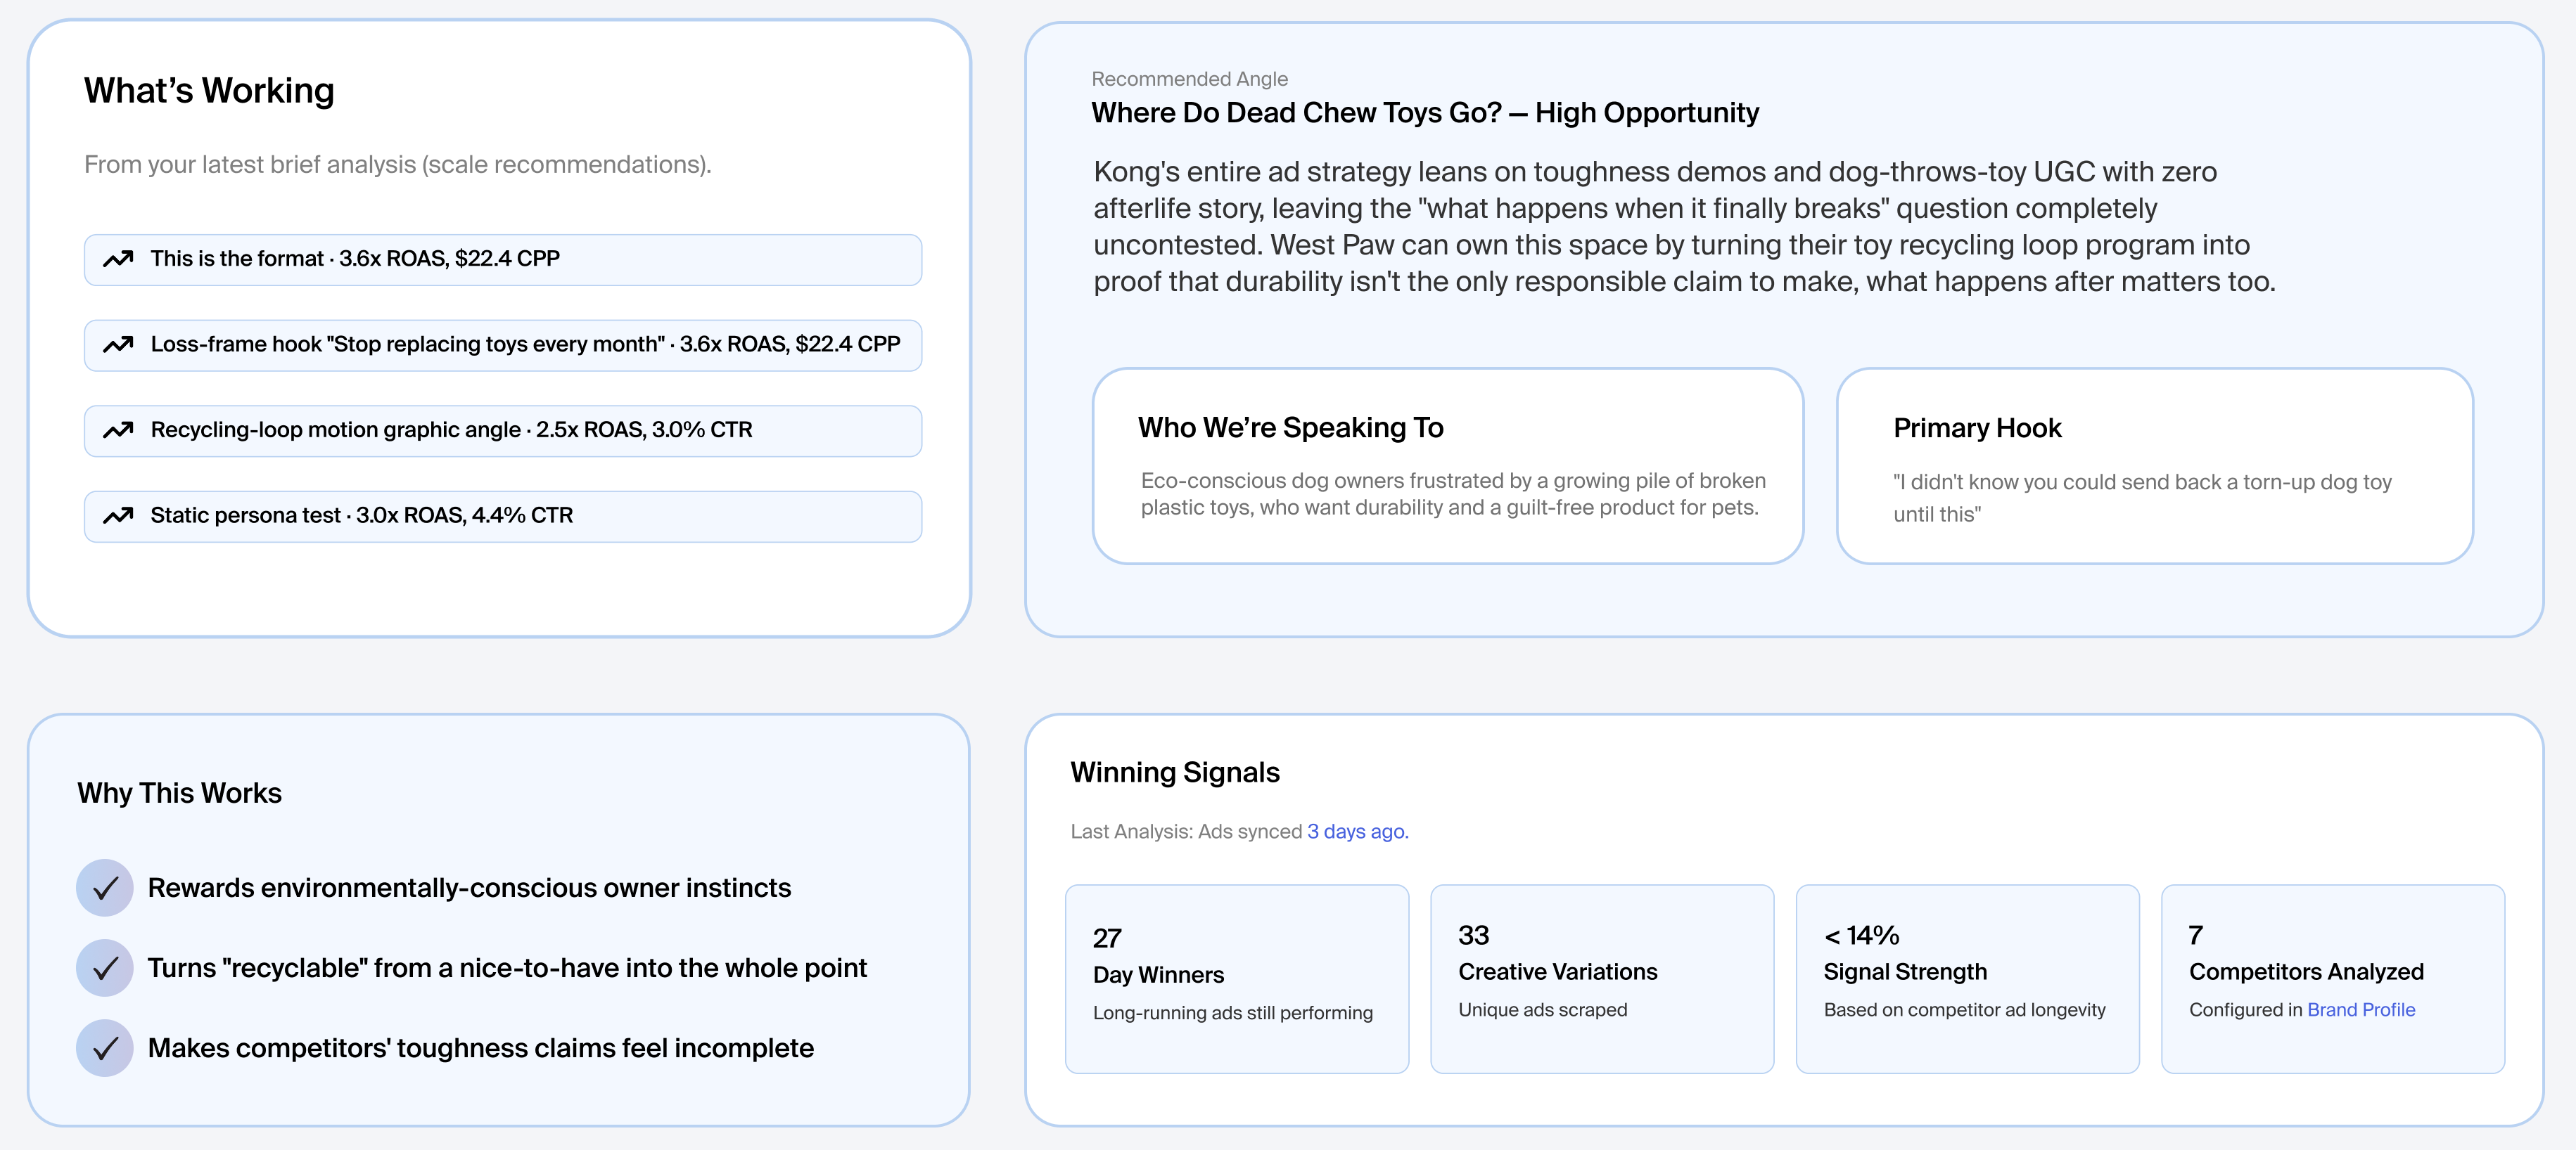
Task: Click checkmark beside 'Makes competitors' toughness claims'
Action: (105, 1047)
